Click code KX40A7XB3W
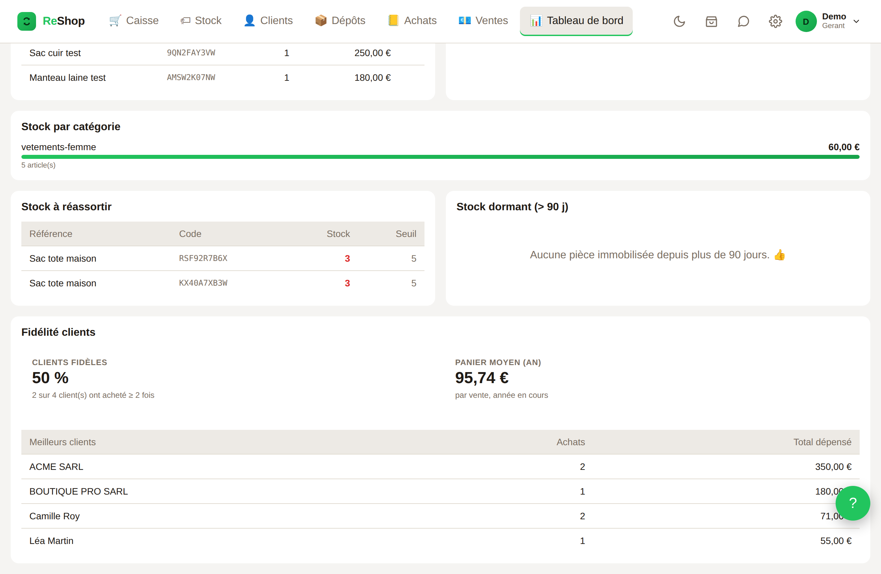The image size is (881, 574). coord(203,283)
